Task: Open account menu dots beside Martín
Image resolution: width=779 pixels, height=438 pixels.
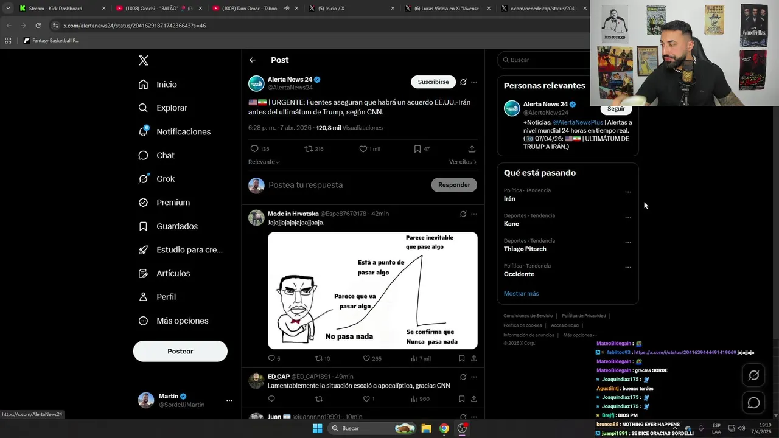Action: pyautogui.click(x=229, y=400)
